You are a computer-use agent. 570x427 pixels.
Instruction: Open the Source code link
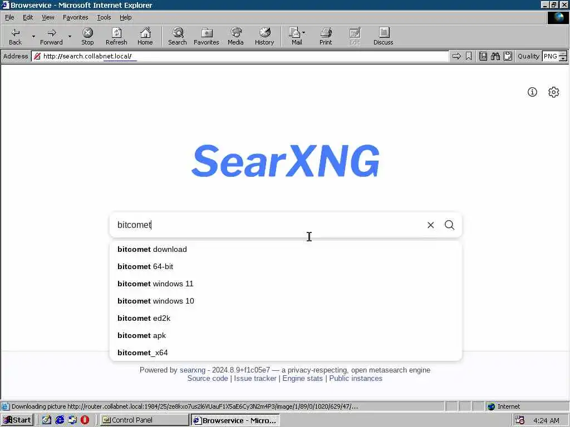click(208, 378)
